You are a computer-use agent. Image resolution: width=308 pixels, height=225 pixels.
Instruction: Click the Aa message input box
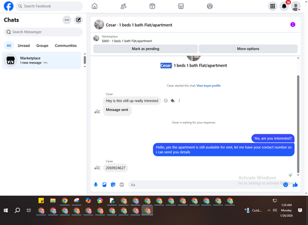[205, 185]
